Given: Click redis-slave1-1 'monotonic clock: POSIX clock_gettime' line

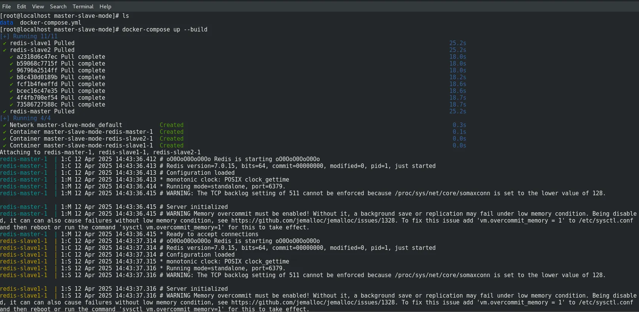Looking at the screenshot, I should [145, 262].
